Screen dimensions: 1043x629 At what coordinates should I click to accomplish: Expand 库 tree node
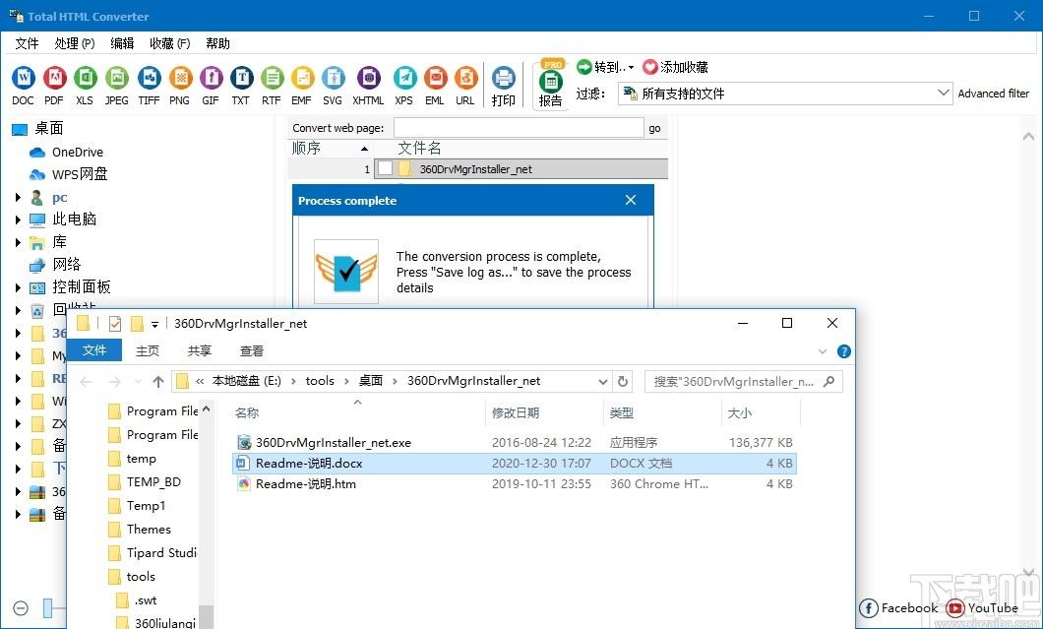tap(18, 242)
